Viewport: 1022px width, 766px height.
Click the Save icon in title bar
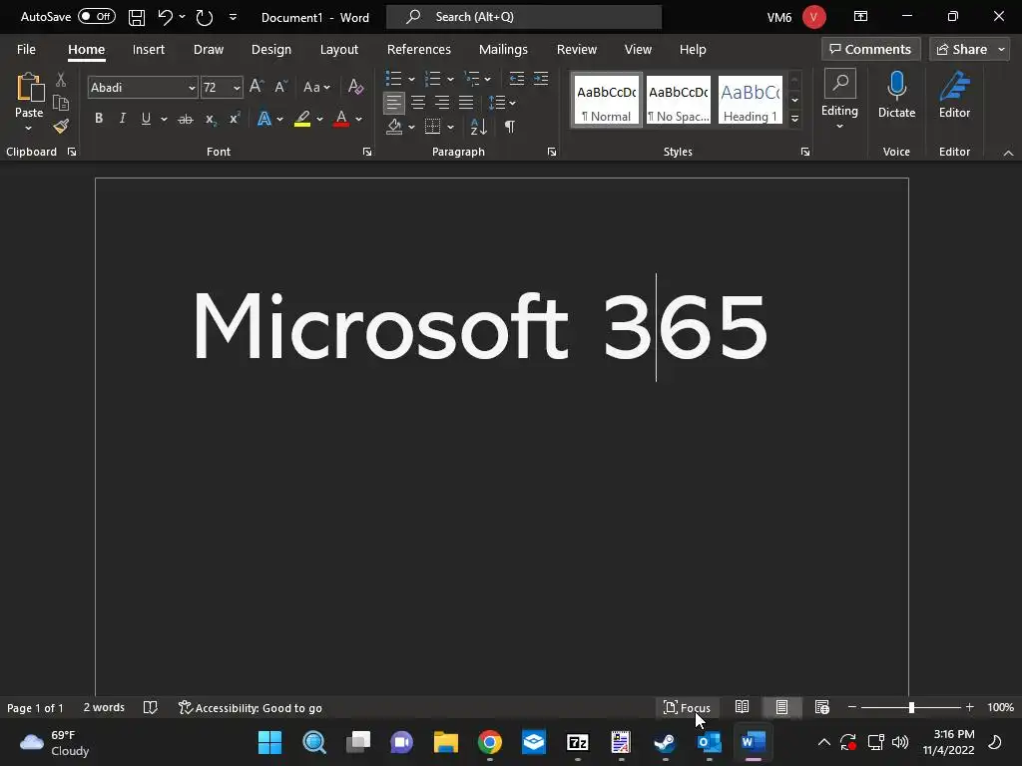click(x=136, y=18)
